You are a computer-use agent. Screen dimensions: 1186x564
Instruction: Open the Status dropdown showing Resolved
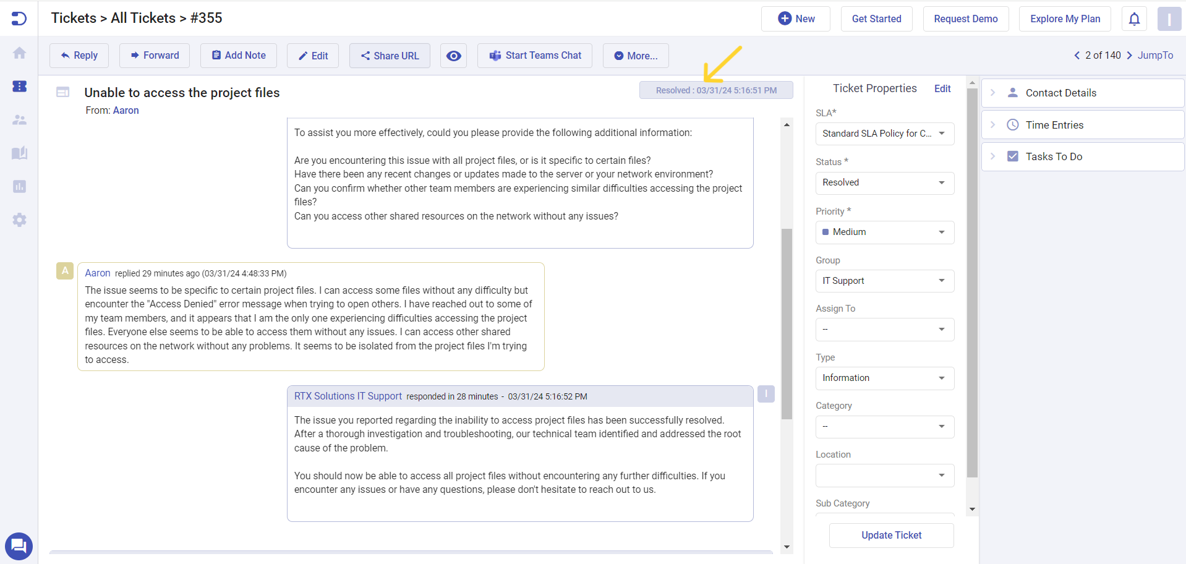[884, 183]
